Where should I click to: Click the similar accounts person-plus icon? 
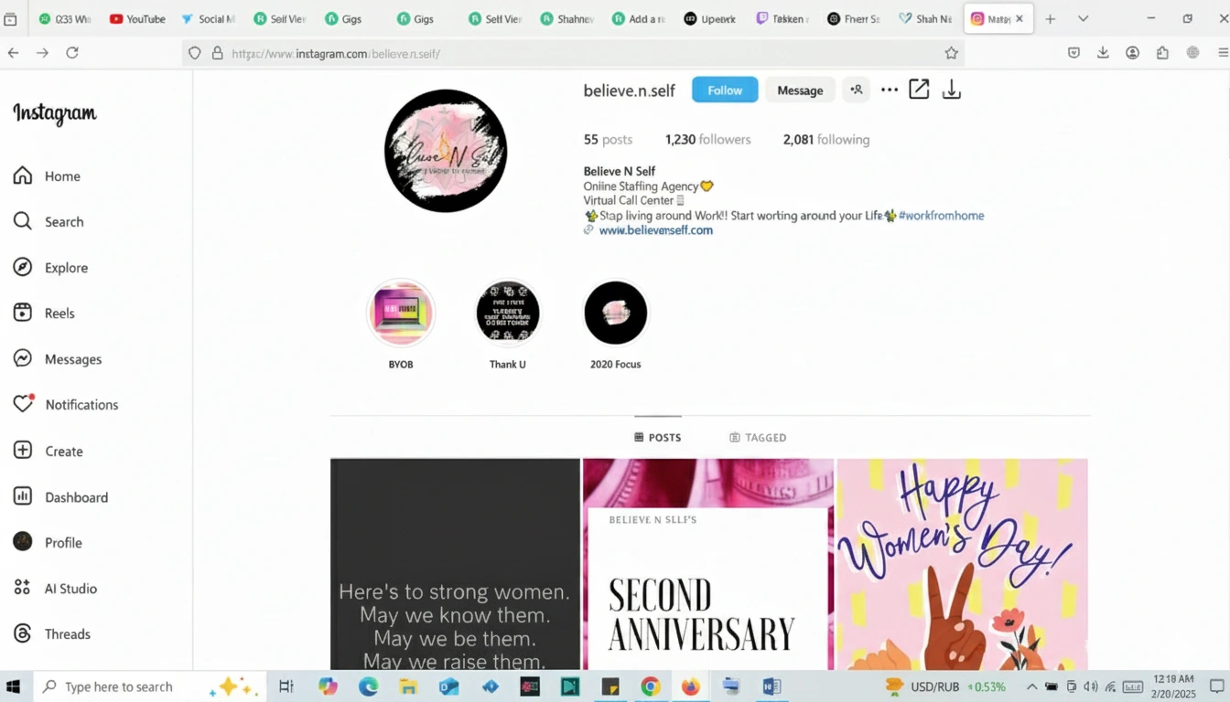click(856, 90)
